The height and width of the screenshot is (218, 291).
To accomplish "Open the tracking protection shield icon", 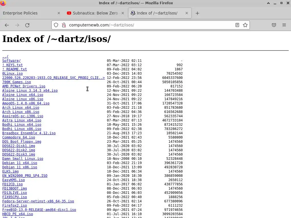I will click(x=56, y=25).
